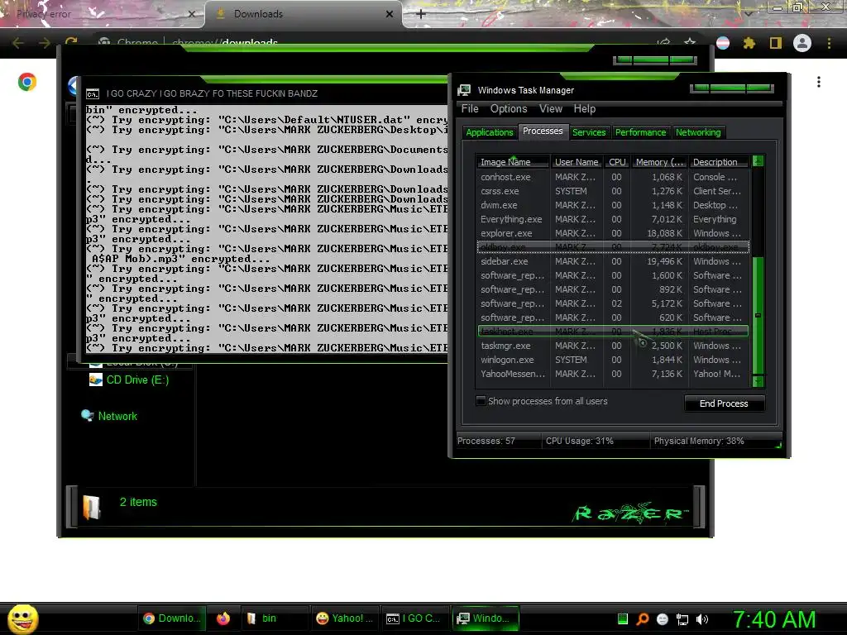Click the Task Manager title bar icon
Viewport: 847px width, 635px height.
464,90
